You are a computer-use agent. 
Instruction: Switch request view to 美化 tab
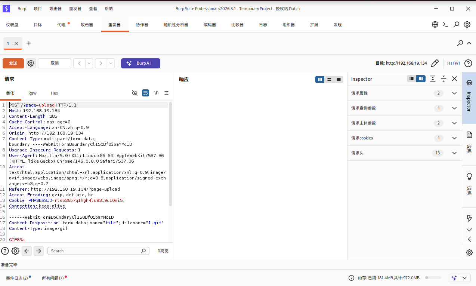[10, 93]
